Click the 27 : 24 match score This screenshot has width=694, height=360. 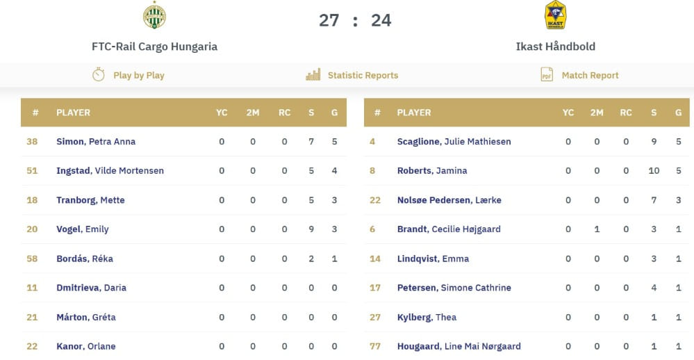355,20
